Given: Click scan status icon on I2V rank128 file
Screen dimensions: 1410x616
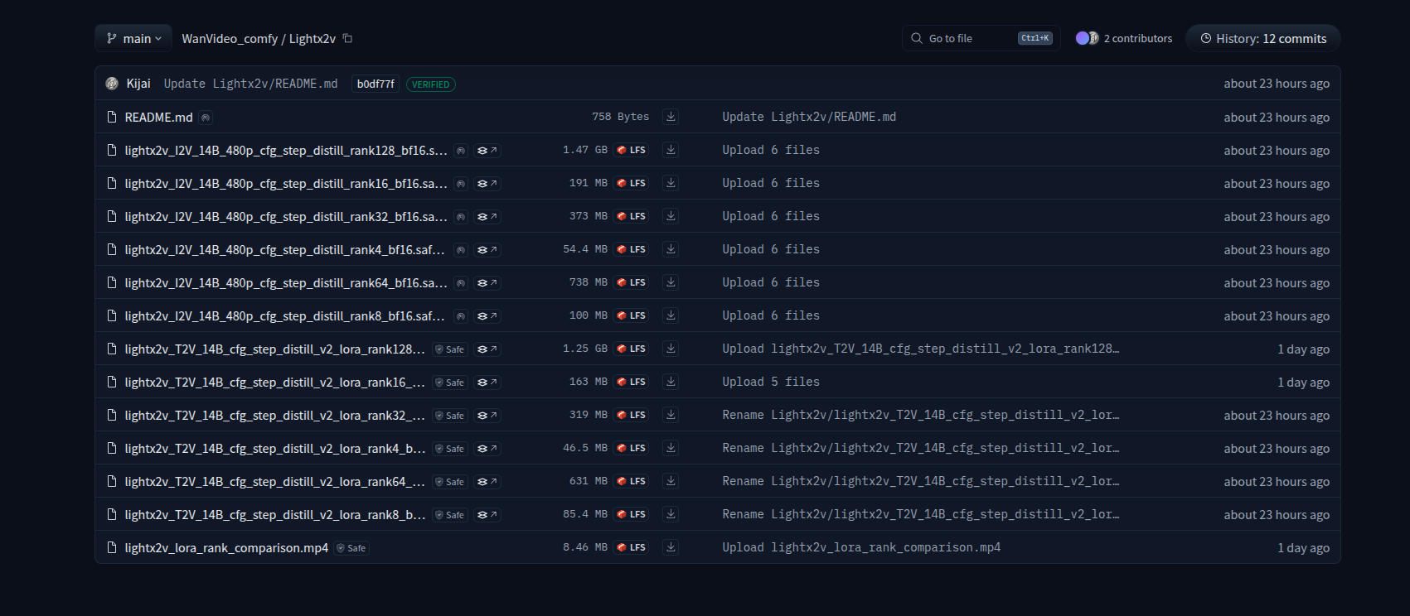Looking at the screenshot, I should pos(461,151).
